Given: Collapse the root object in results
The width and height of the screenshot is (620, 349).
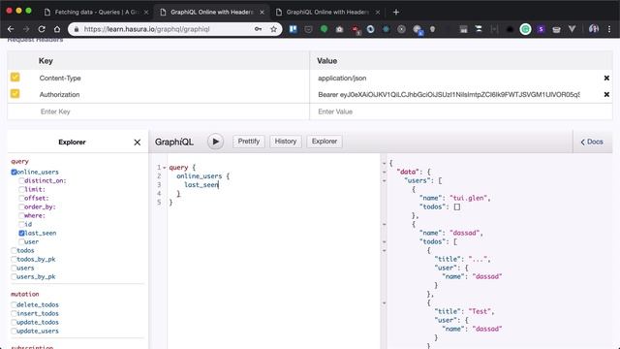Looking at the screenshot, I should [384, 164].
